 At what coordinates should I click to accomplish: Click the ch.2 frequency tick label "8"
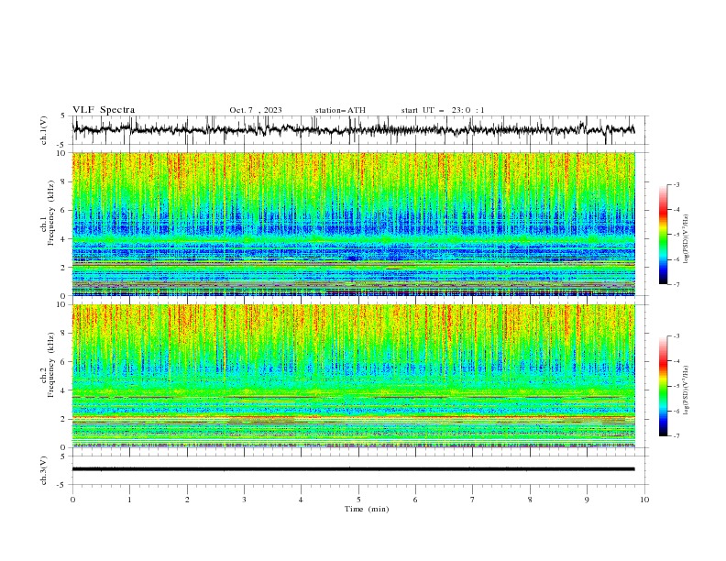tap(65, 334)
